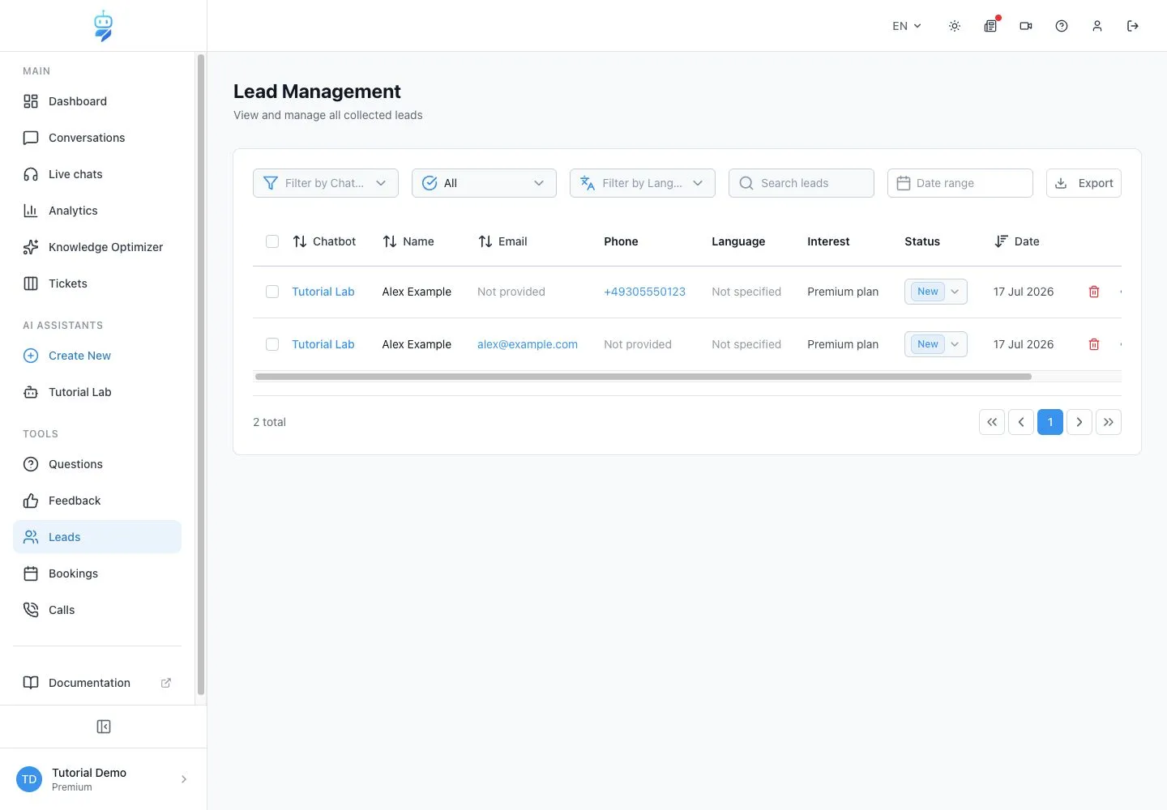Open Knowledge Optimizer in sidebar
The height and width of the screenshot is (810, 1167).
(97, 247)
